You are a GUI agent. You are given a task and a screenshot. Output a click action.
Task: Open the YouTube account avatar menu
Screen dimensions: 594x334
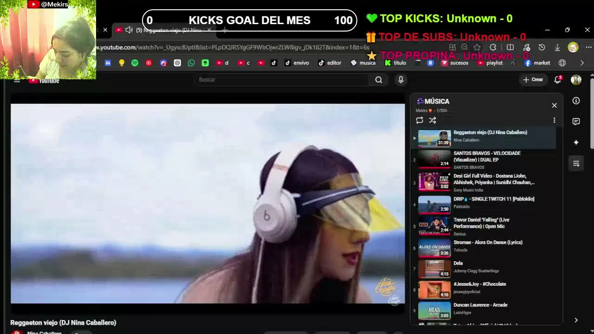[x=576, y=80]
